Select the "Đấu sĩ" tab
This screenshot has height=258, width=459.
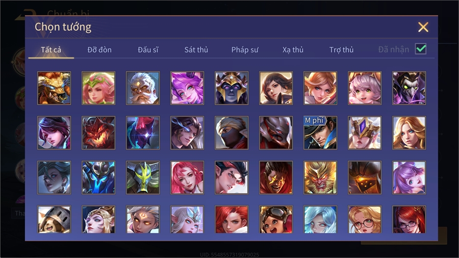coord(148,50)
